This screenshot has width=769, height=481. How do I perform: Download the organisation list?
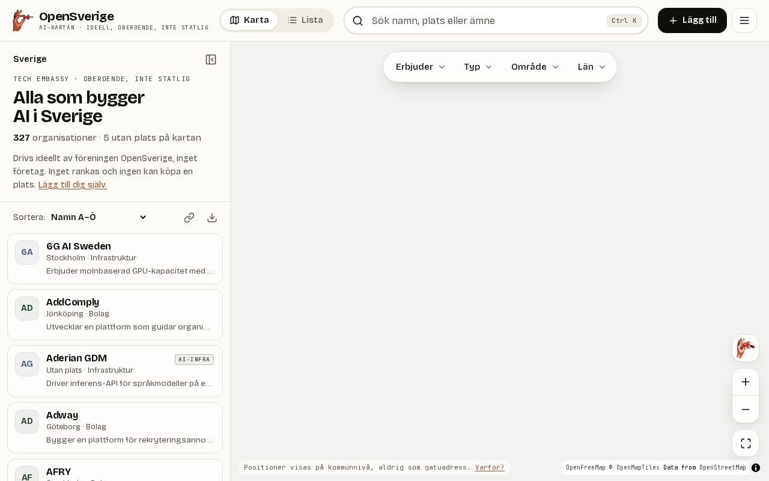[212, 218]
